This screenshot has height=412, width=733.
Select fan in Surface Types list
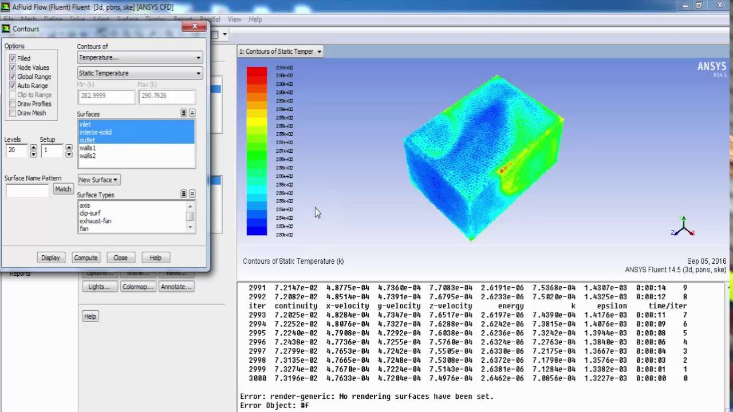(x=132, y=228)
